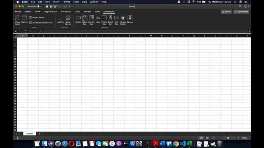
Task: Click the search icon in Excel title bar
Action: (240, 7)
